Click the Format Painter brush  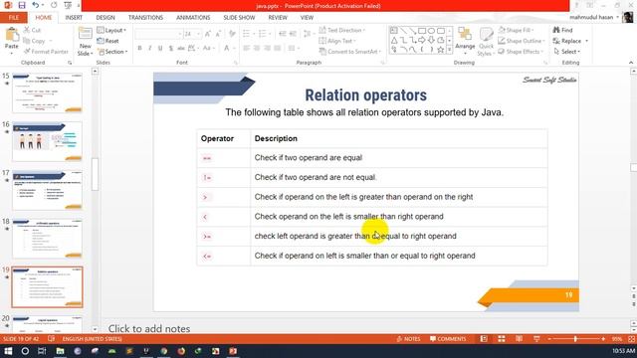click(x=46, y=52)
